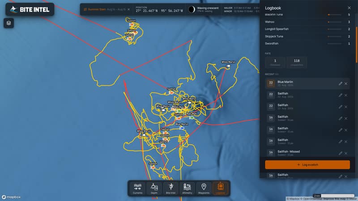The width and height of the screenshot is (358, 201).
Task: Click the Waxing crescent moon icon
Action: click(192, 9)
